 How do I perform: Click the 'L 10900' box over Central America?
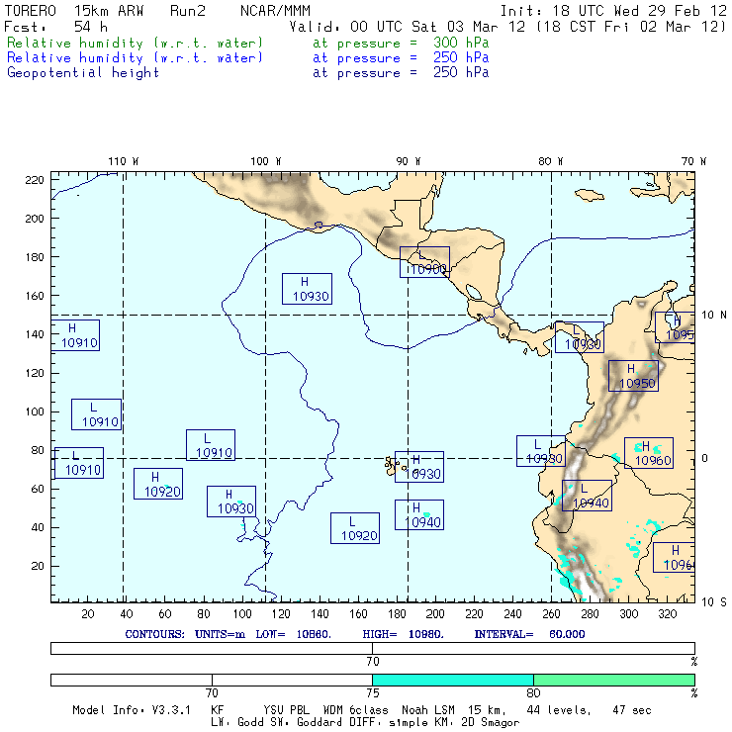[424, 262]
